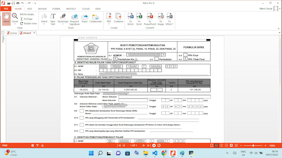Open Nitro Cloud account dropdown
282x158 pixels.
(280, 9)
